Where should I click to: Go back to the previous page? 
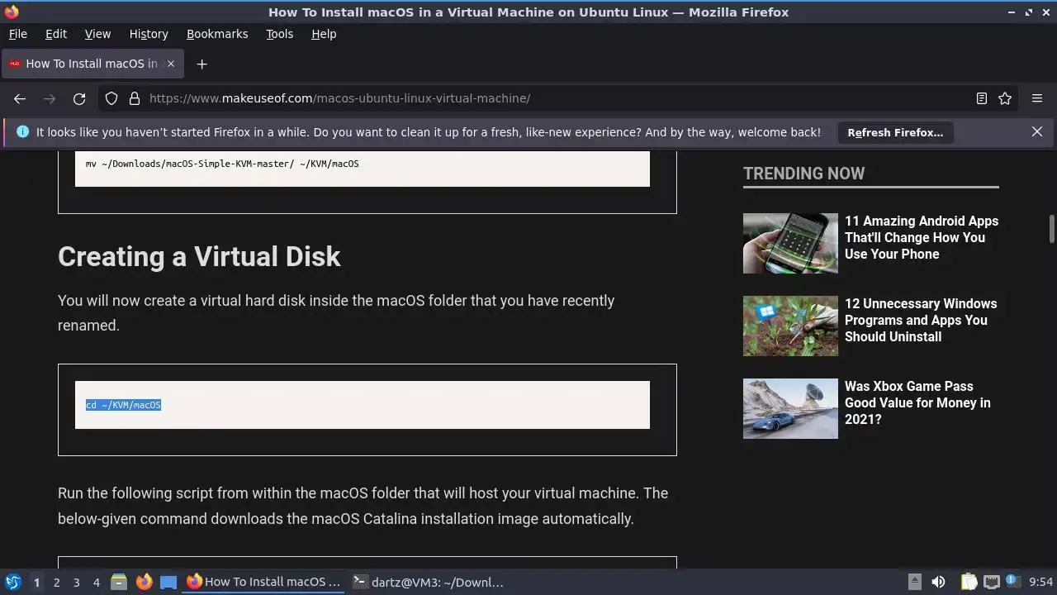[x=20, y=98]
